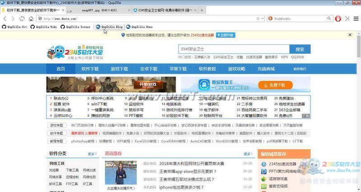This screenshot has height=192, width=361.
Task: Close the first 软件下载 tab
Action: (x=63, y=10)
